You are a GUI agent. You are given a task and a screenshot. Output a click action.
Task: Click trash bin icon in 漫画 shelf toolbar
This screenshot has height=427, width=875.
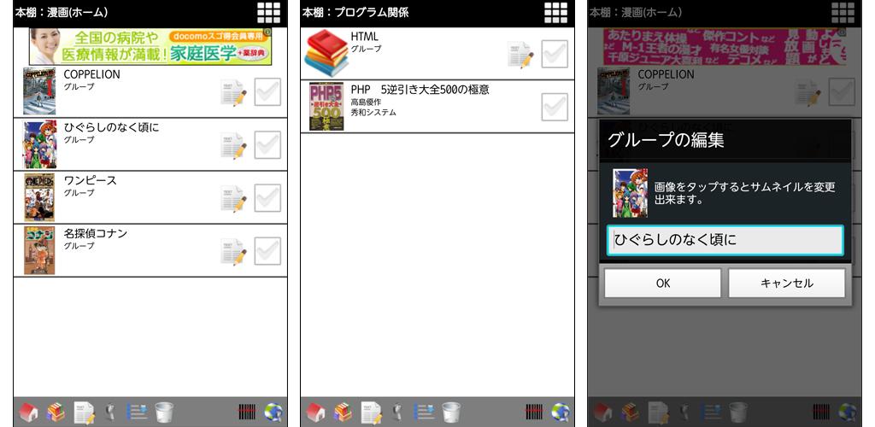click(164, 412)
